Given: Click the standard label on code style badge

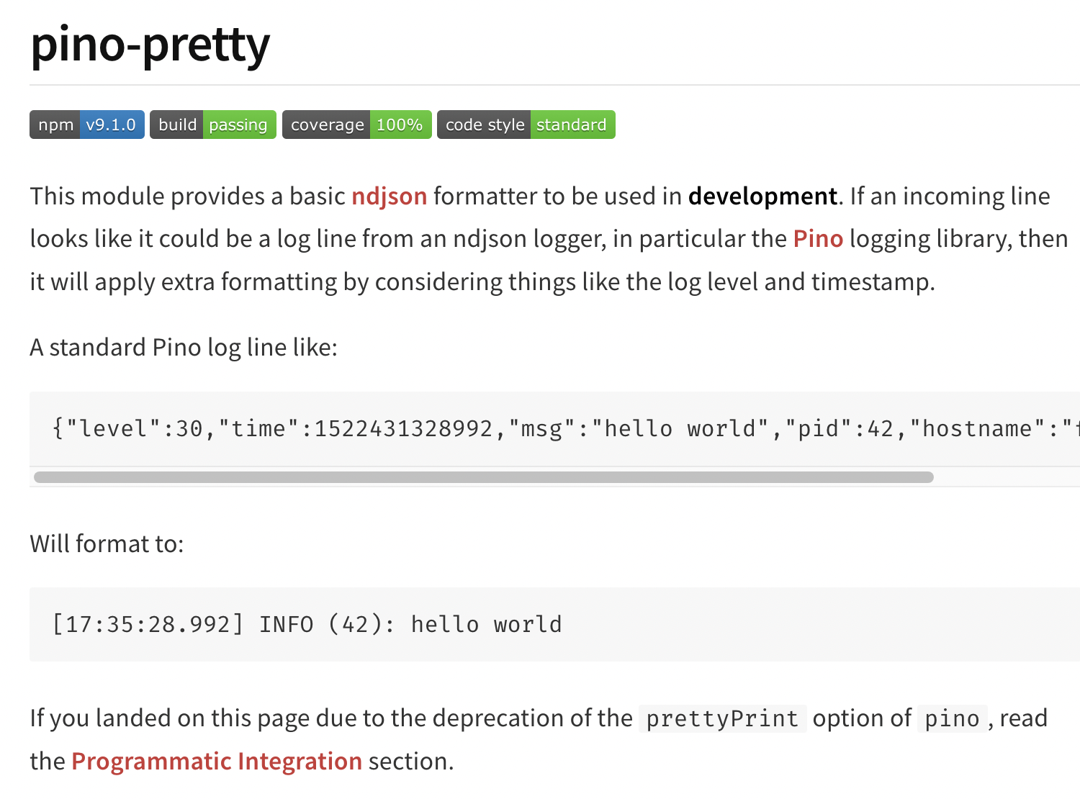Looking at the screenshot, I should pos(572,124).
